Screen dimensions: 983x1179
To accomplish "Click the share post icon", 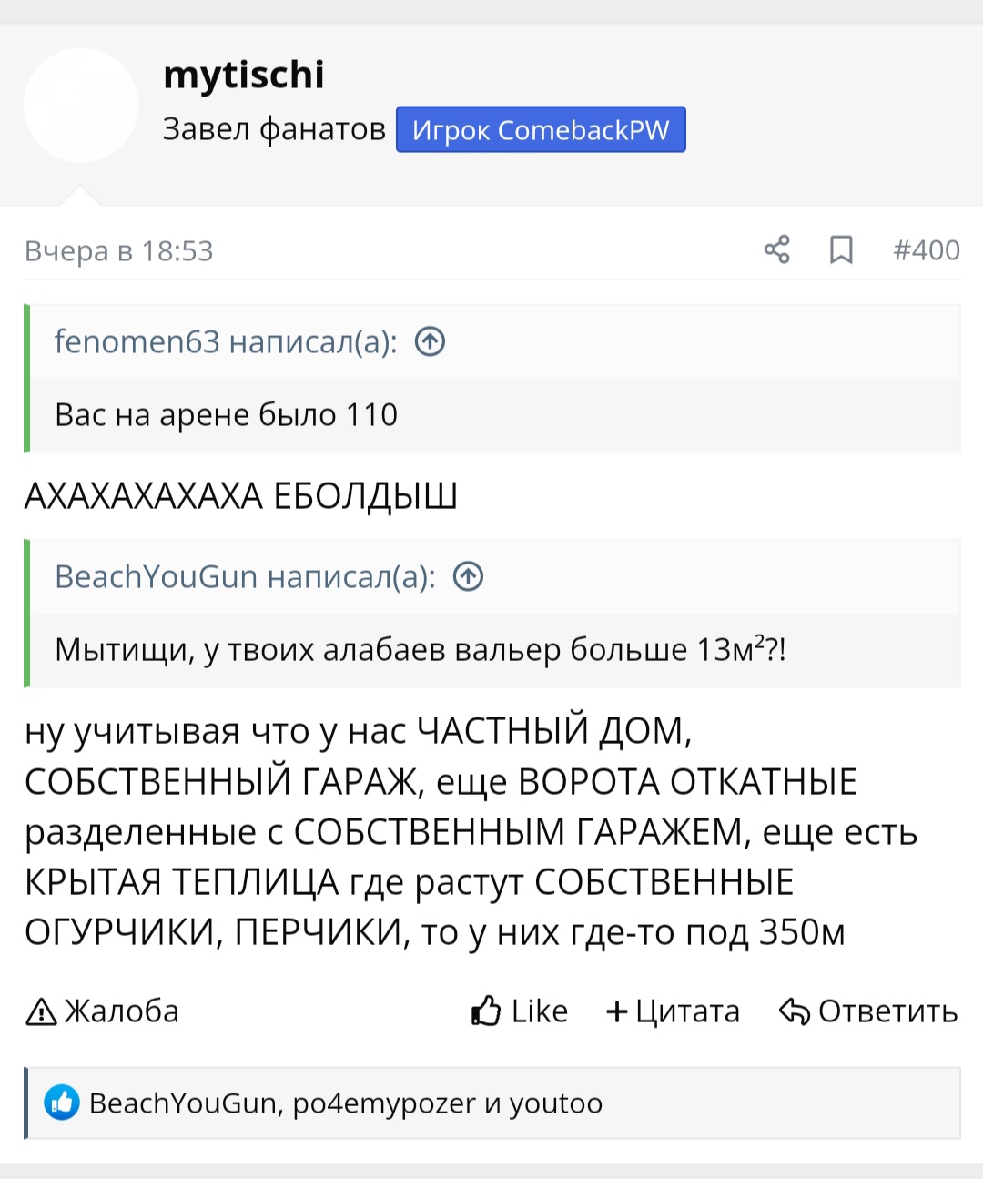I will tap(776, 249).
